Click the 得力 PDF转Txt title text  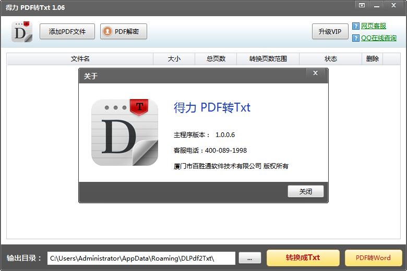(212, 107)
